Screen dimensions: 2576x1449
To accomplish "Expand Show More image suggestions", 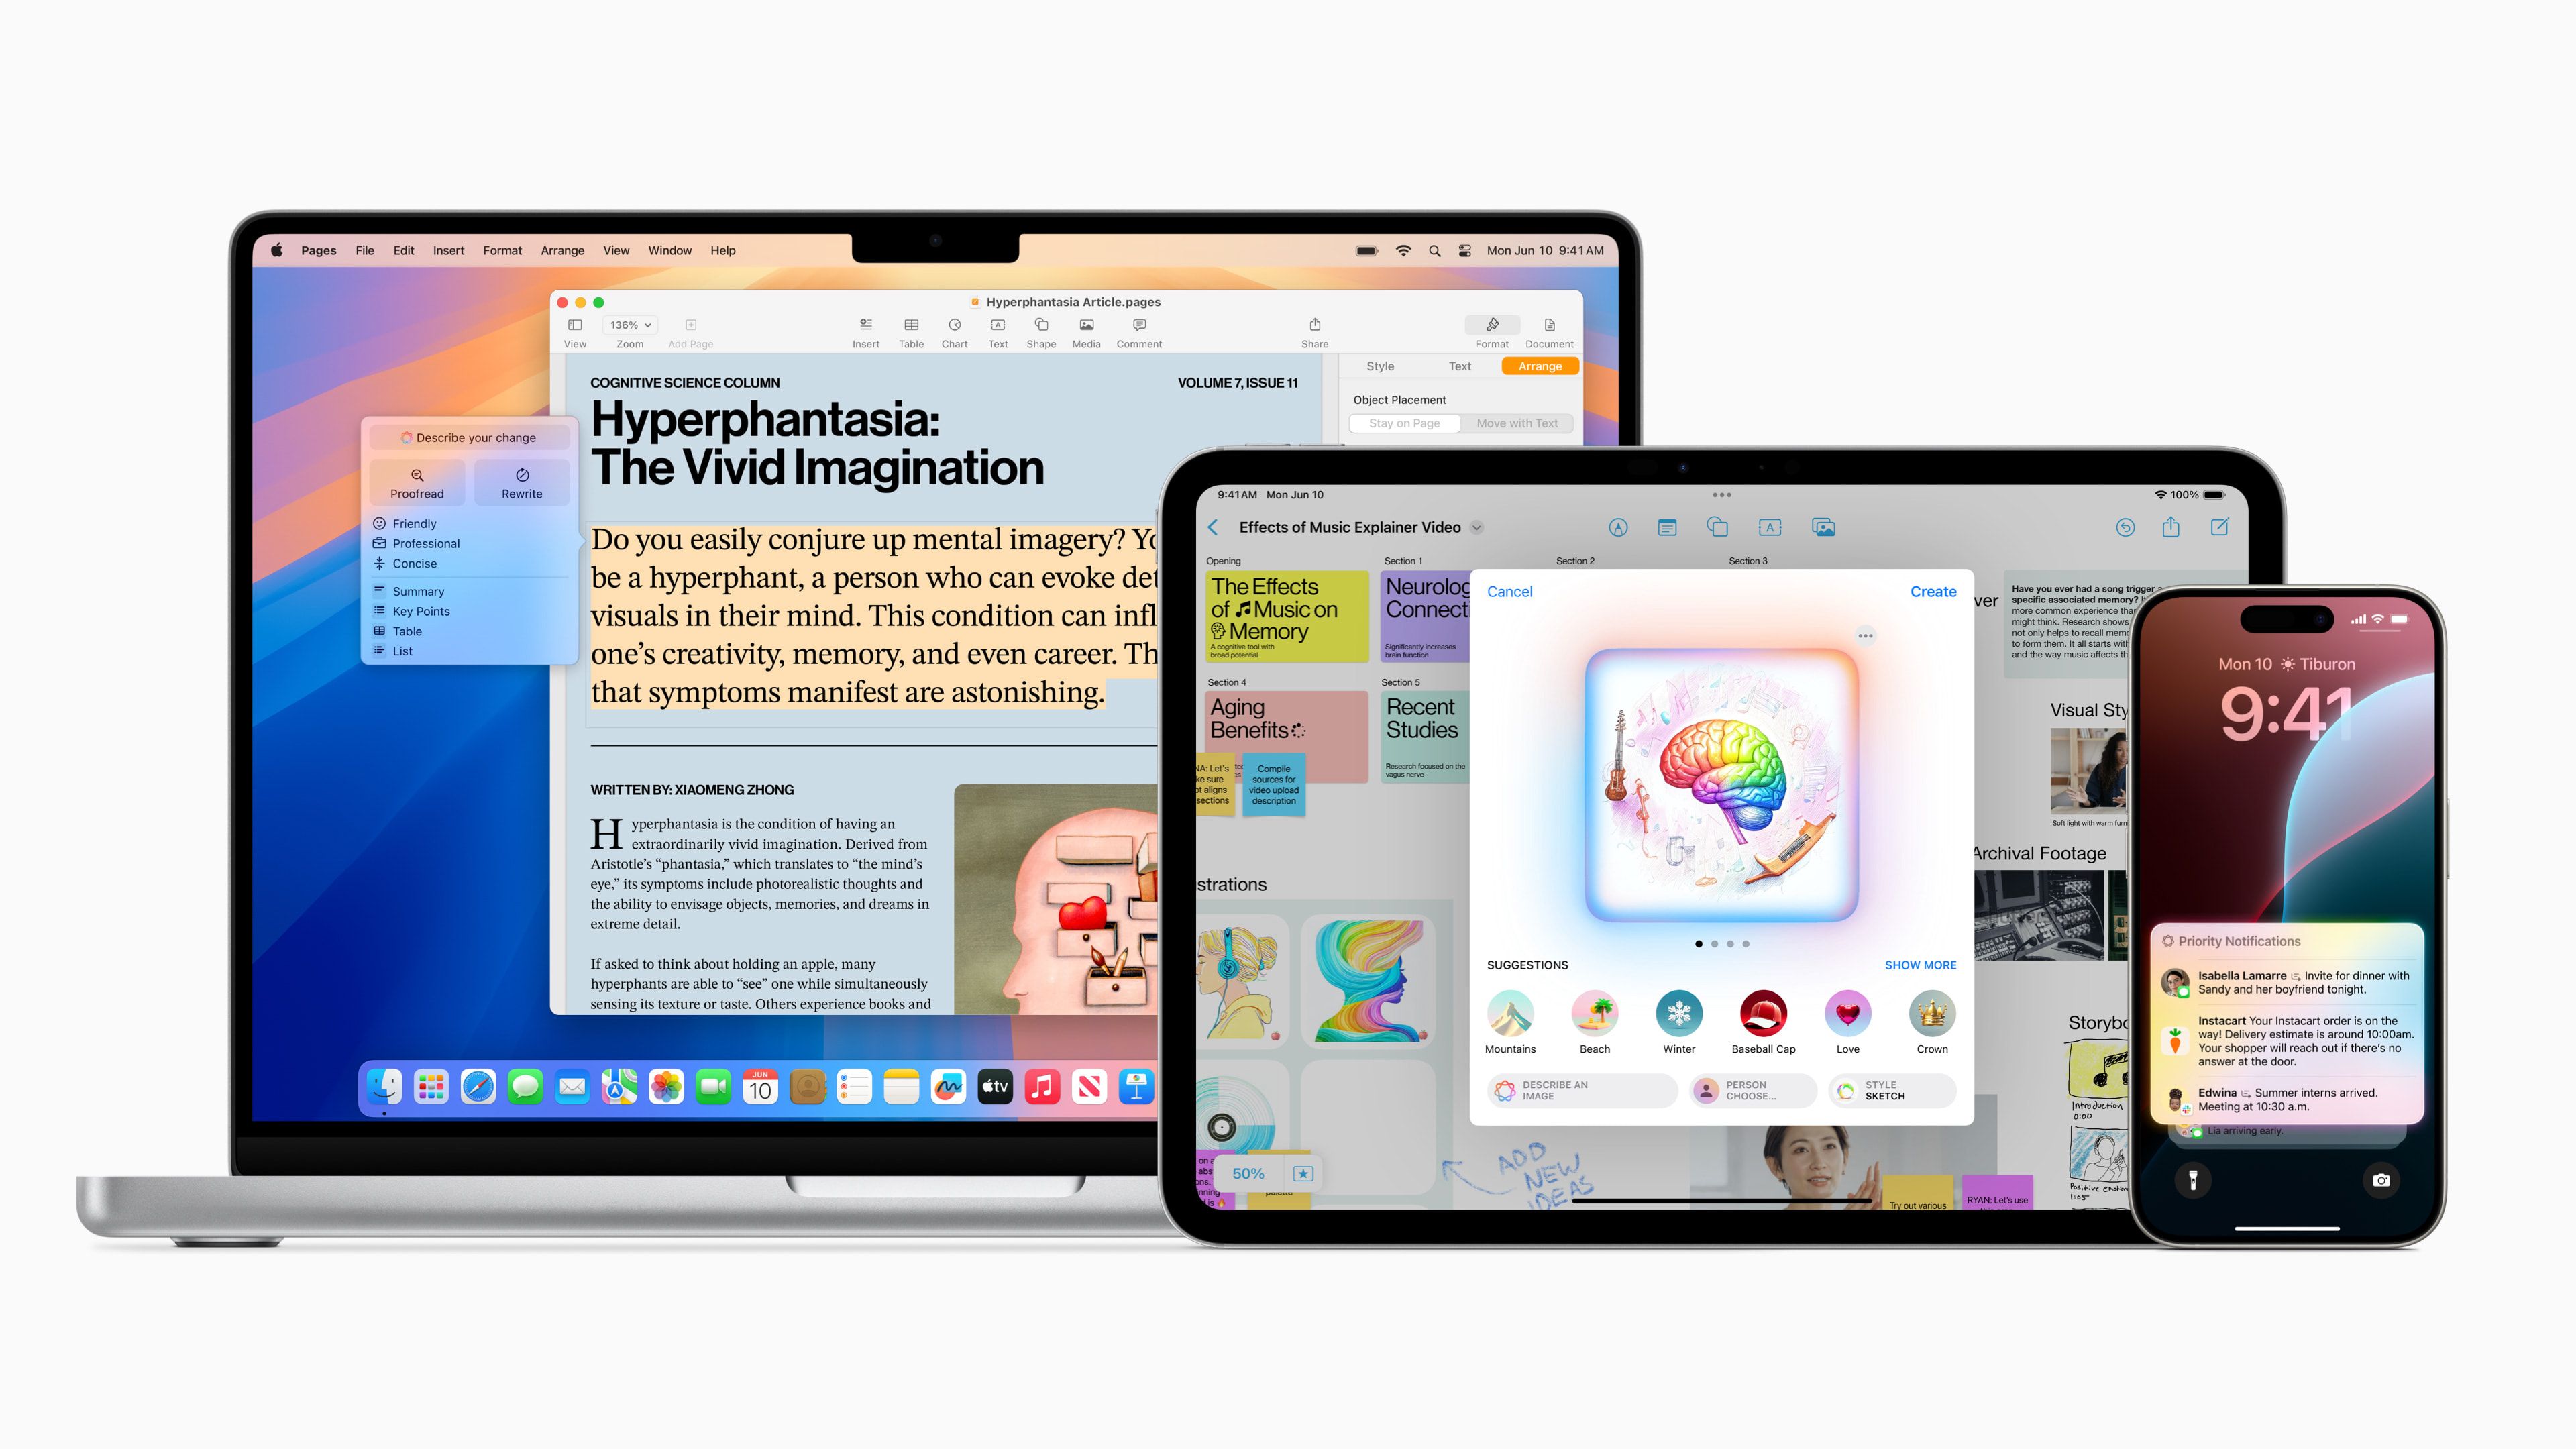I will (1920, 964).
